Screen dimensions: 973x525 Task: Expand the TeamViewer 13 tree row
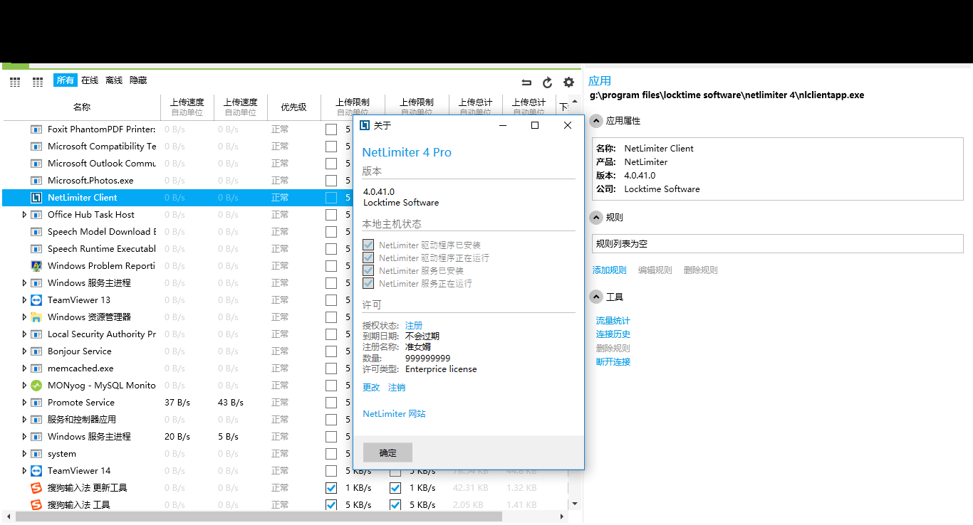click(x=24, y=300)
